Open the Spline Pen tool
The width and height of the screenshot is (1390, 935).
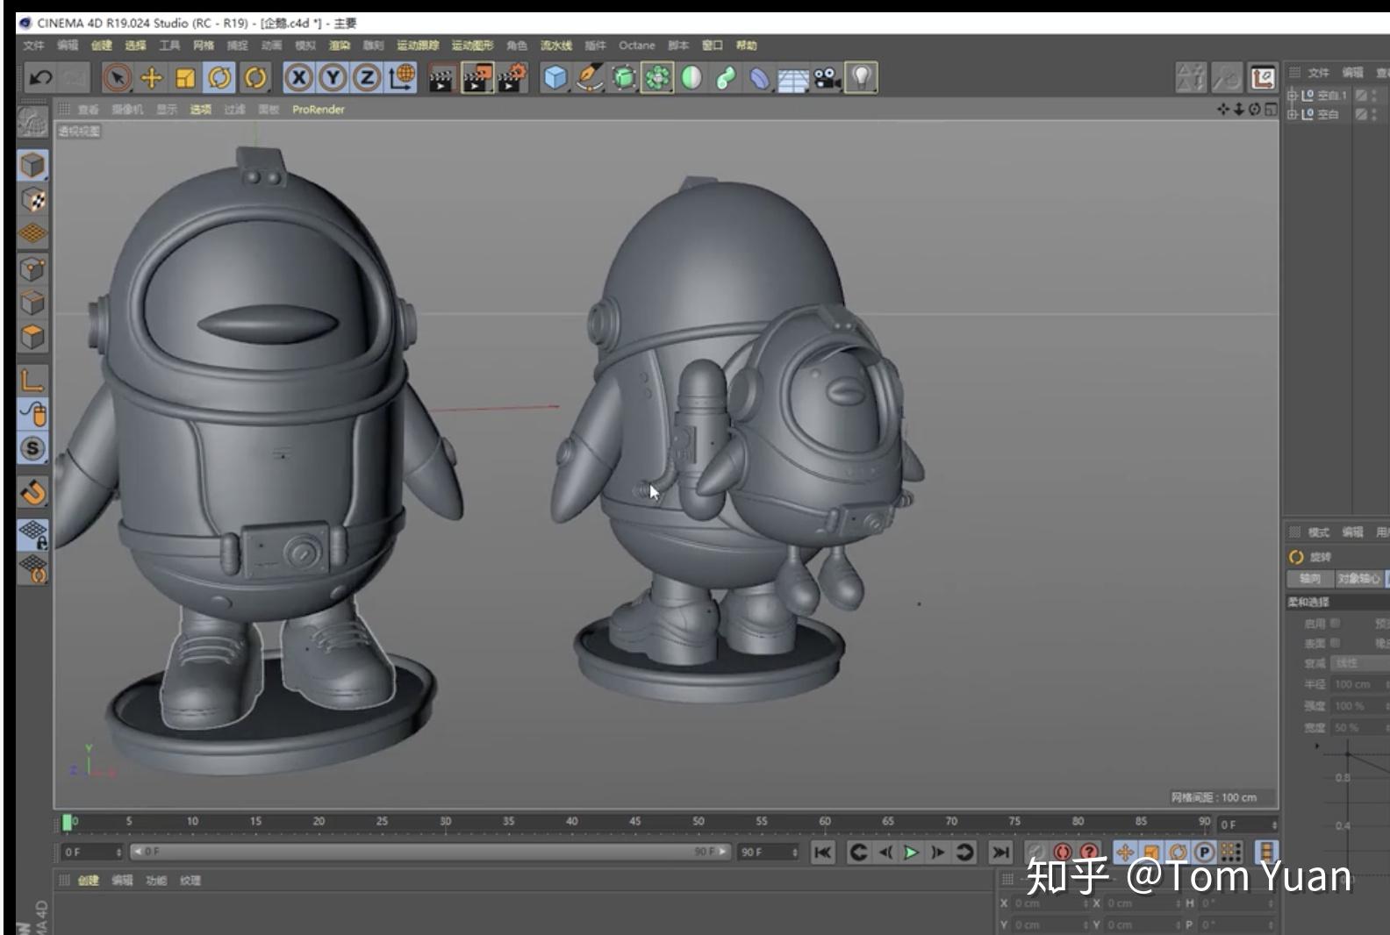589,78
